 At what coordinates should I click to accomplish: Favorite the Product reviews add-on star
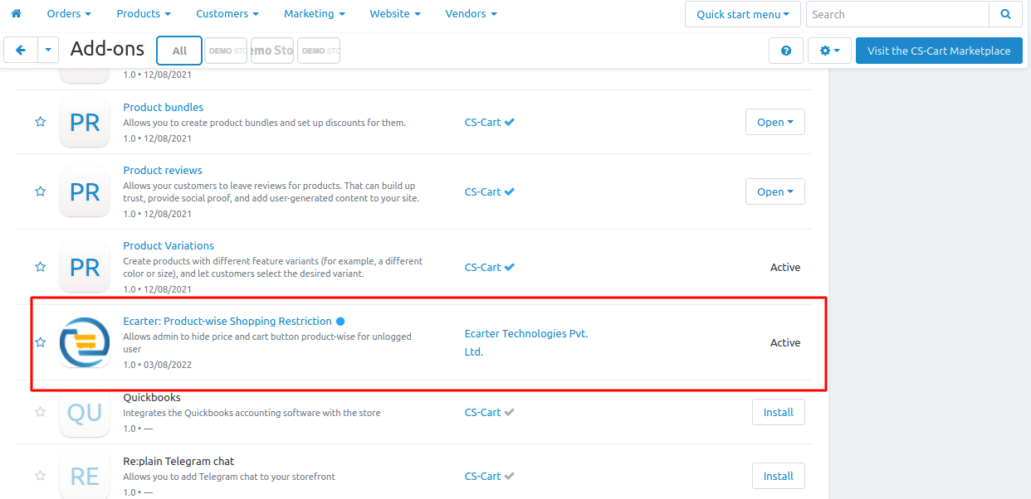(x=40, y=191)
